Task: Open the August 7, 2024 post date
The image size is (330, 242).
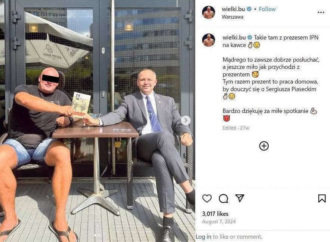Action: click(x=219, y=222)
